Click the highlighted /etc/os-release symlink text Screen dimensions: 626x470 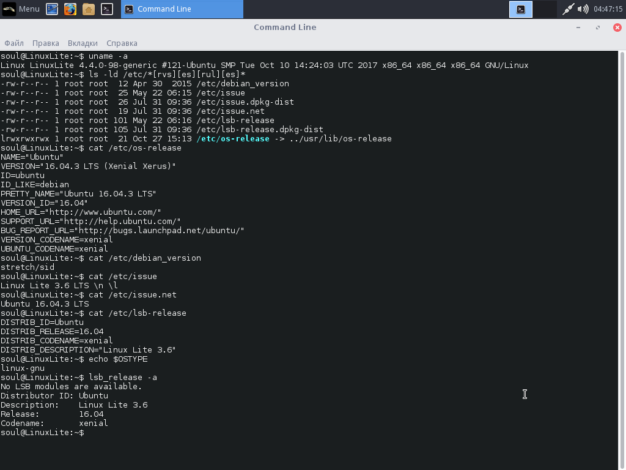click(233, 139)
